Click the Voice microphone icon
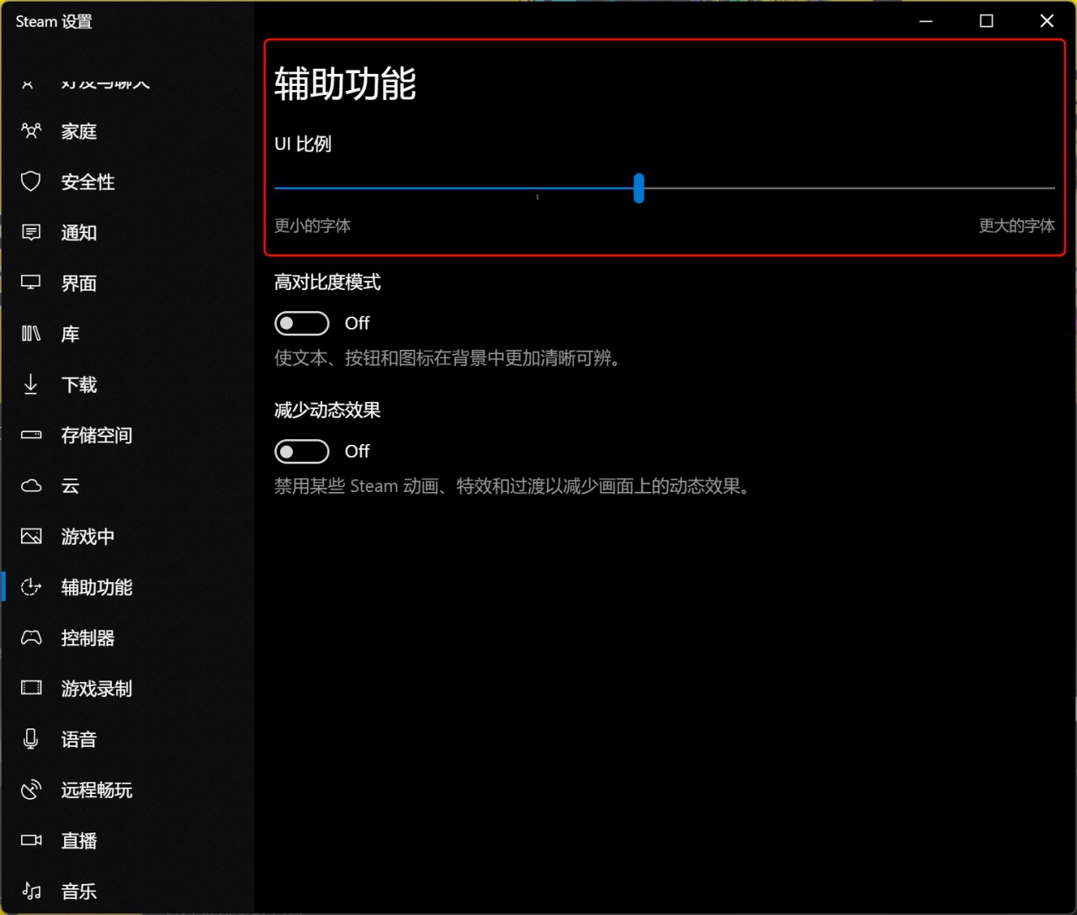The image size is (1077, 915). (31, 739)
